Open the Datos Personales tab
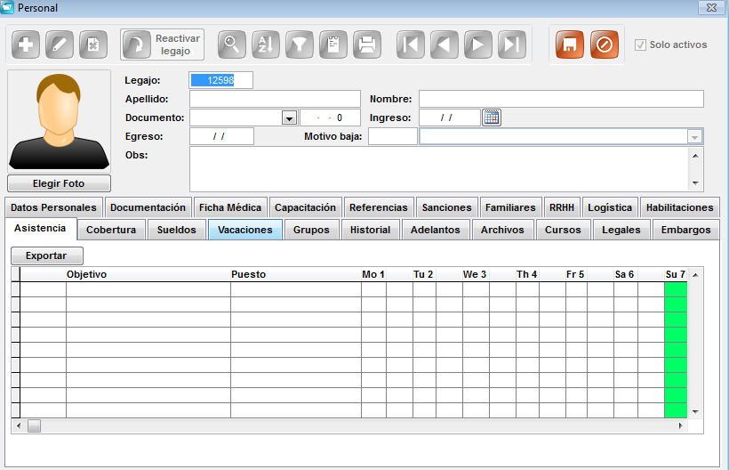The width and height of the screenshot is (729, 470). click(x=53, y=207)
